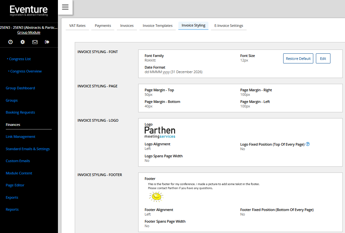Open the Payments tab
The height and width of the screenshot is (233, 345).
(x=103, y=26)
